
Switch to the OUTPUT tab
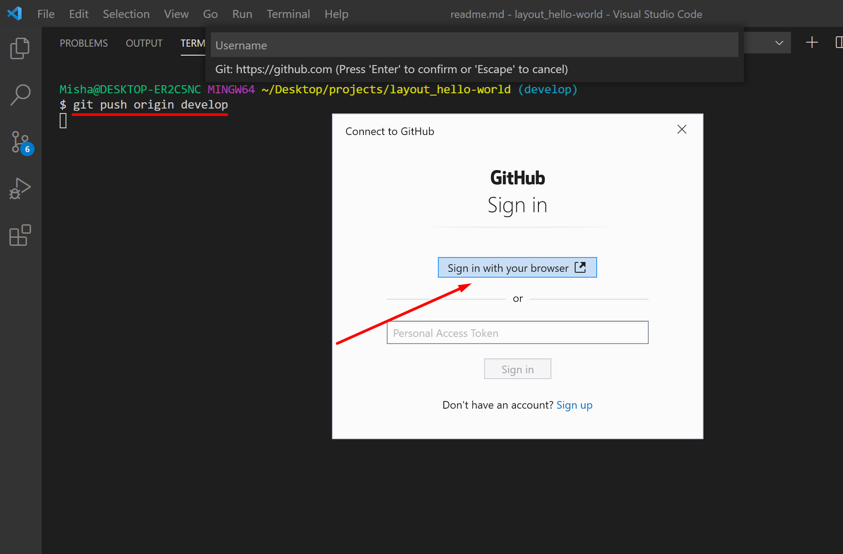click(x=144, y=43)
